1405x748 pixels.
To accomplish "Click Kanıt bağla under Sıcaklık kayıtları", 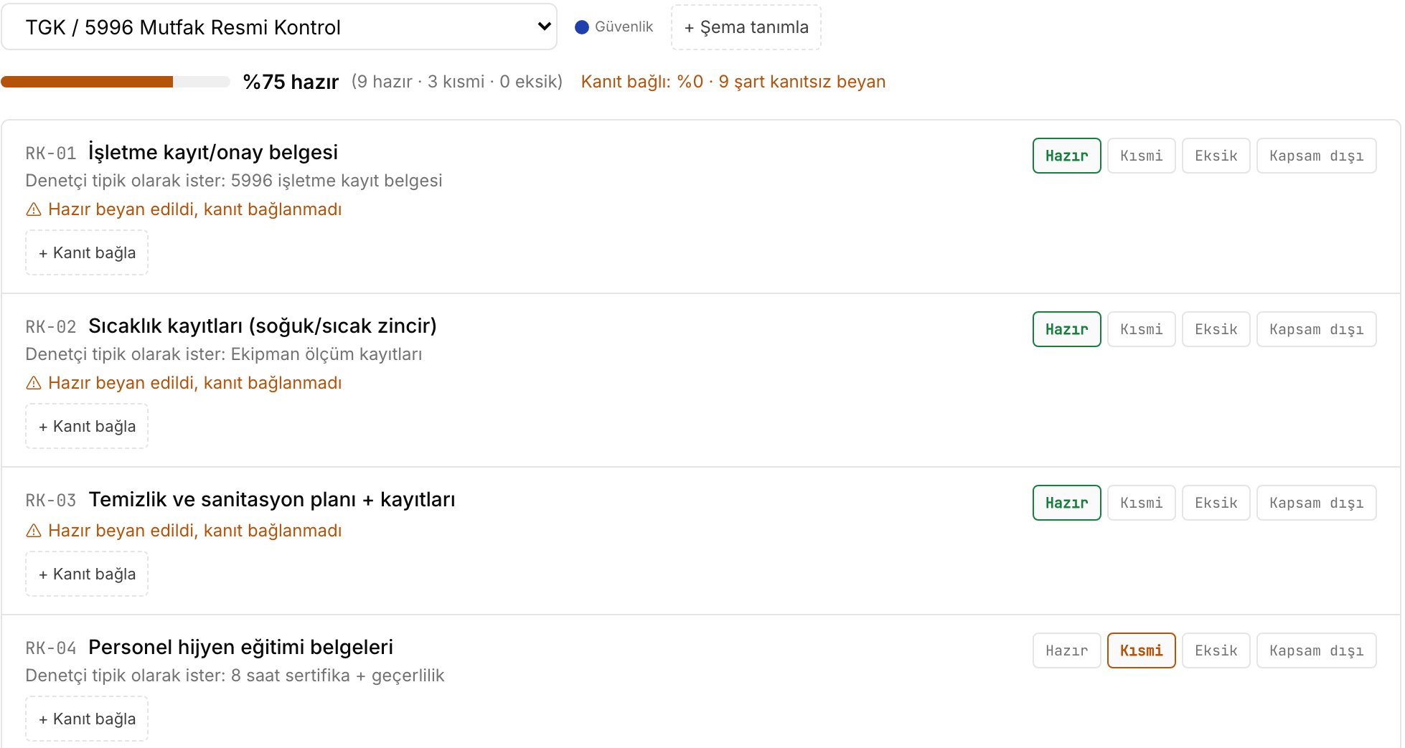I will pyautogui.click(x=87, y=426).
